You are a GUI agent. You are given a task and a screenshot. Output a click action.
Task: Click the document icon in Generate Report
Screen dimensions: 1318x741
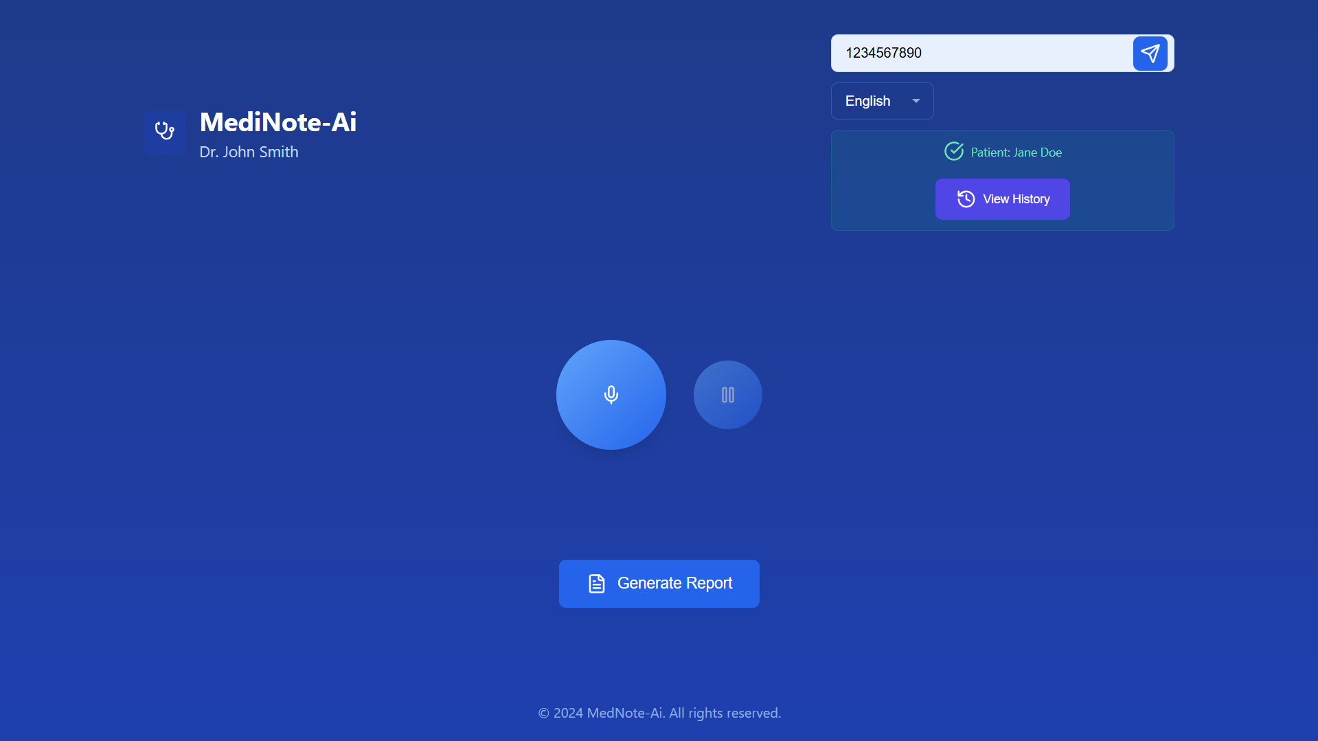pyautogui.click(x=596, y=584)
